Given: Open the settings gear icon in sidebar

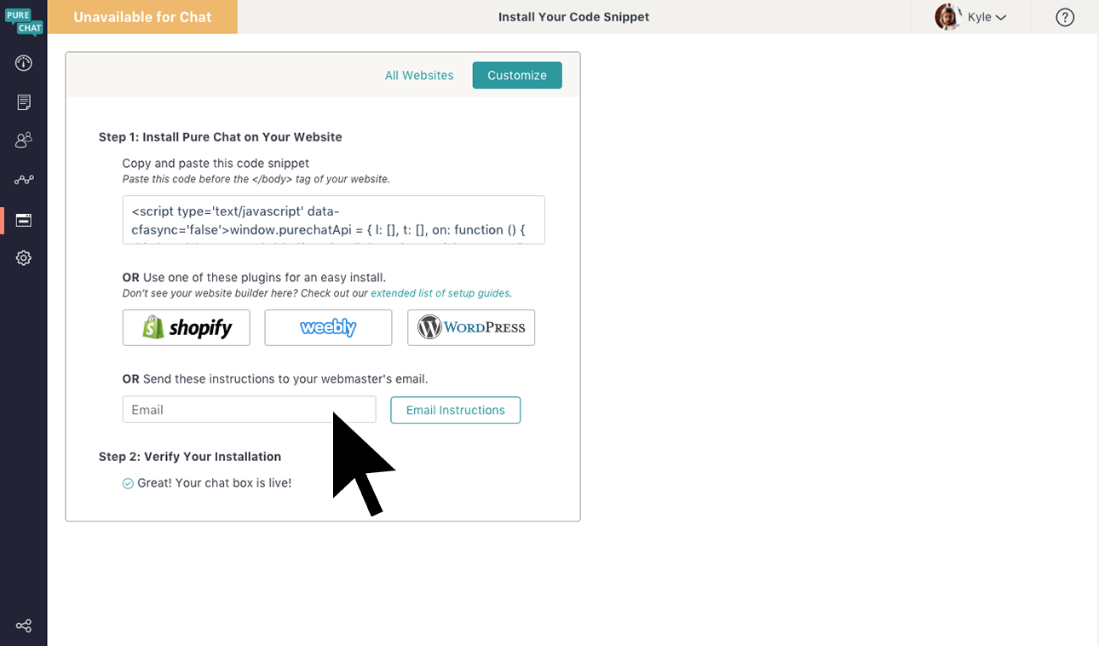Looking at the screenshot, I should pos(24,258).
